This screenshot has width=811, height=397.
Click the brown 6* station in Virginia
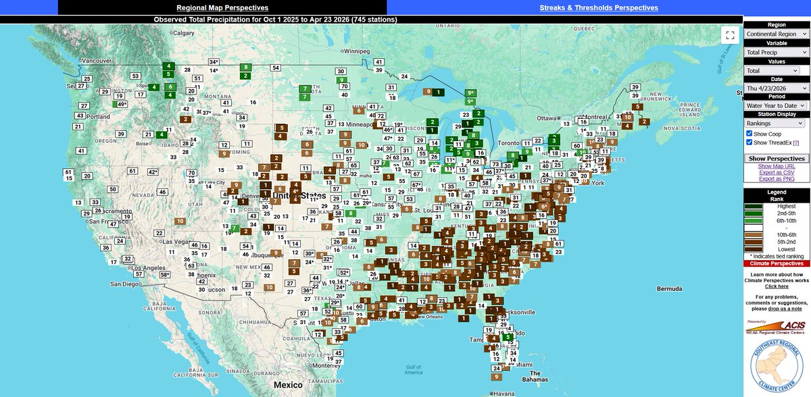pyautogui.click(x=544, y=206)
